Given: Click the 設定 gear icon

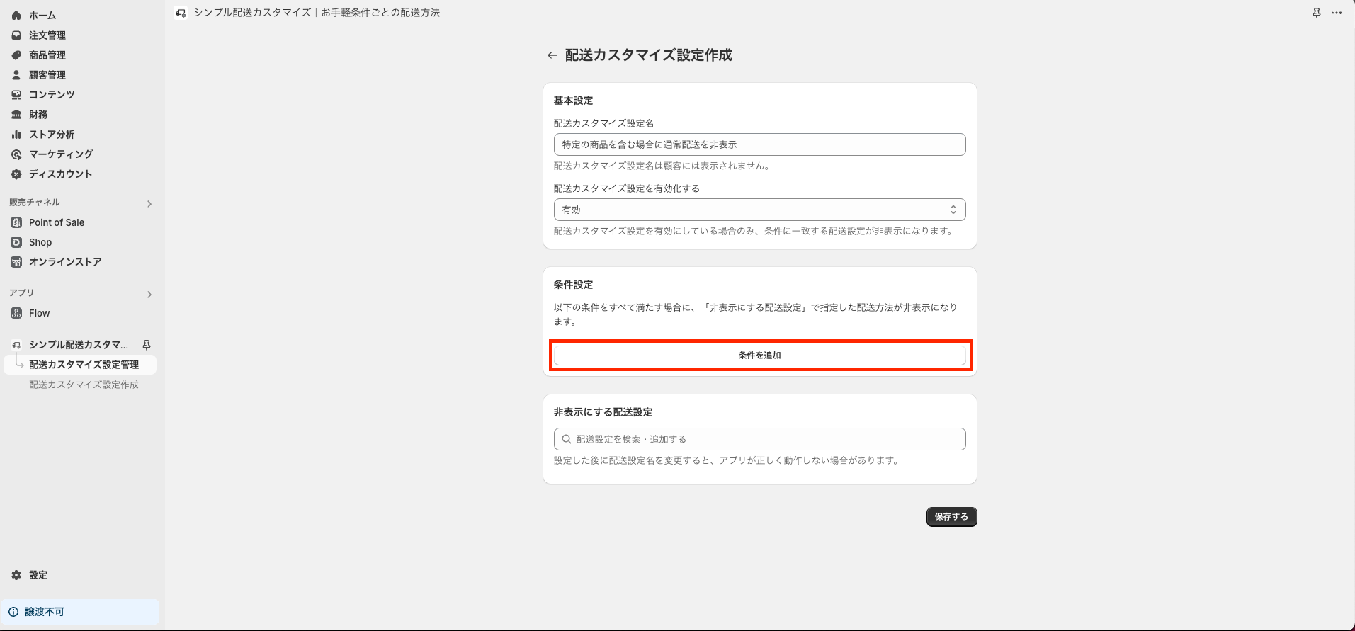Looking at the screenshot, I should click(16, 575).
